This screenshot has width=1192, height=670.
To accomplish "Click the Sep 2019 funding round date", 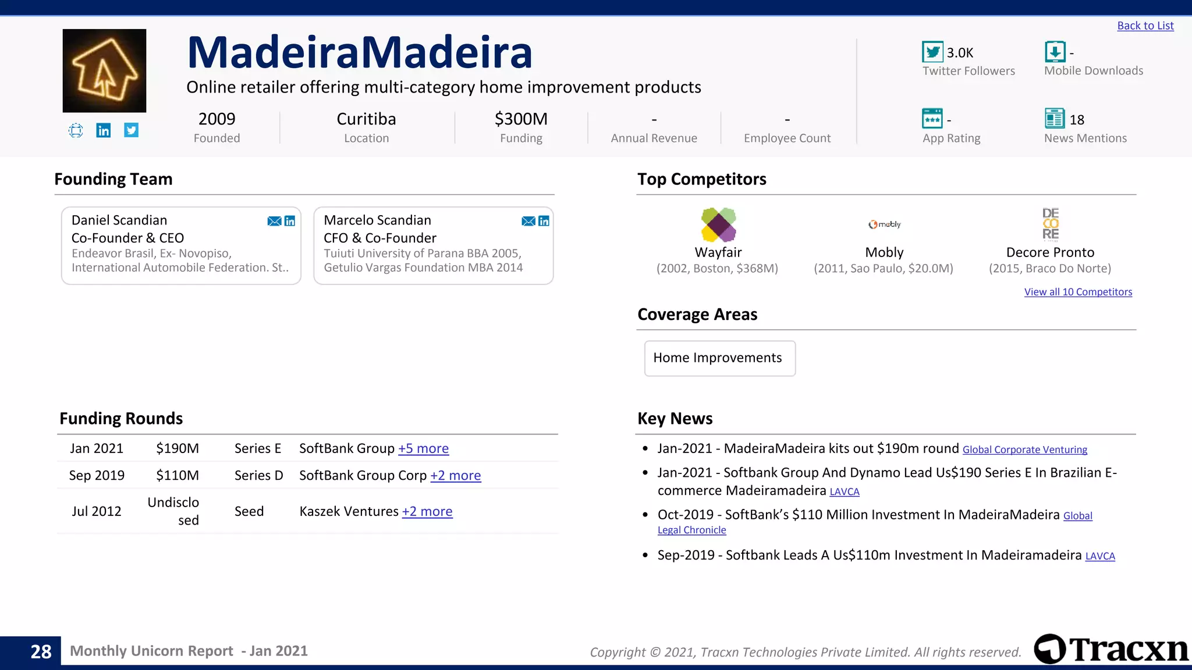I will (x=97, y=475).
